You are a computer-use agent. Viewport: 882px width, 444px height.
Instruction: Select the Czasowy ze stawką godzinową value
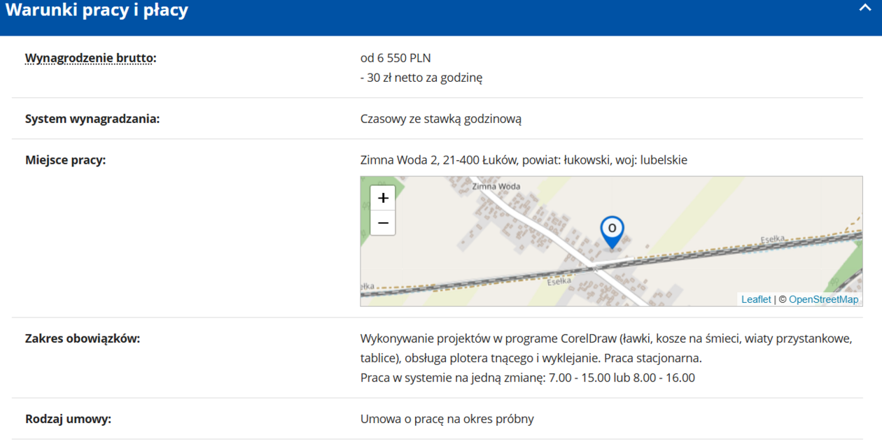coord(441,119)
